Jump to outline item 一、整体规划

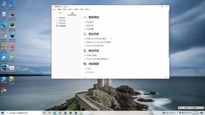click(x=61, y=18)
